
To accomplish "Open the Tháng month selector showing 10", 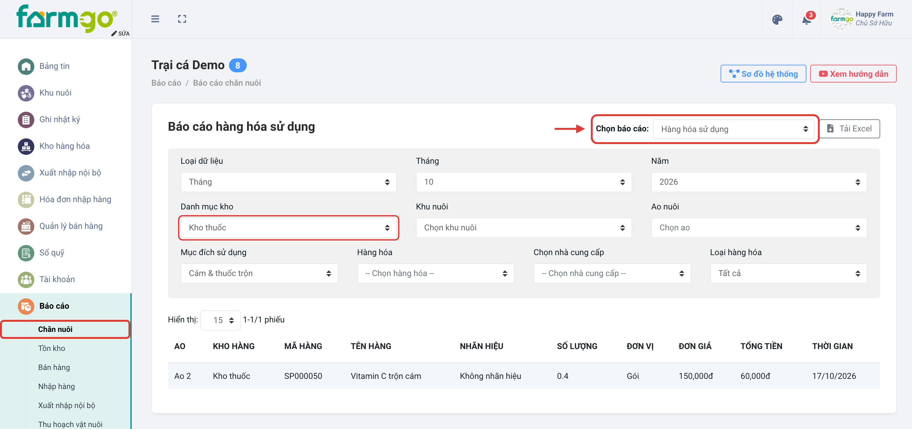I will click(x=524, y=182).
